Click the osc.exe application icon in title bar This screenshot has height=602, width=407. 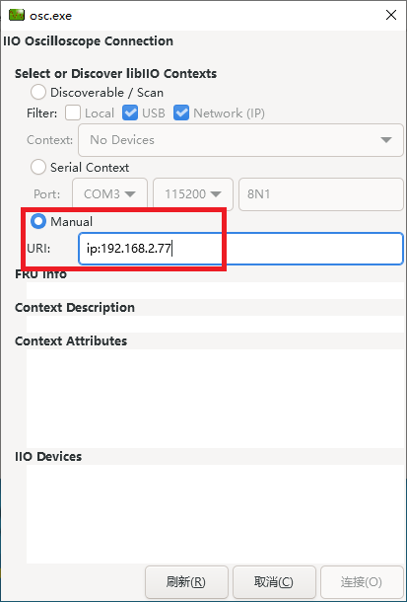pyautogui.click(x=17, y=16)
